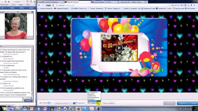This screenshot has height=111, width=198.
Task: Click the Яндекс logo in Firefox toolbar
Action: point(48,5)
